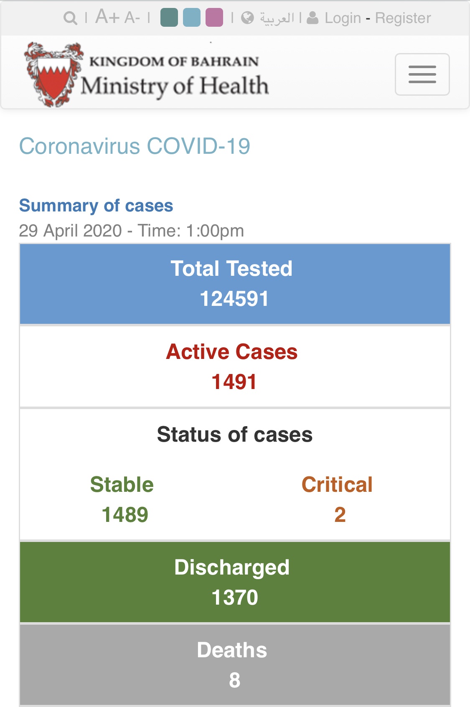470x707 pixels.
Task: Select the pink color theme
Action: tap(214, 18)
